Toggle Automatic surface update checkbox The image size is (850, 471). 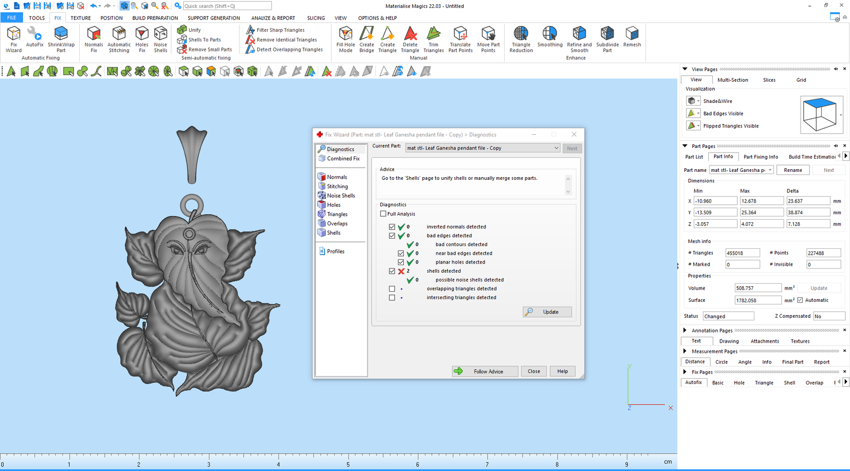[x=800, y=300]
